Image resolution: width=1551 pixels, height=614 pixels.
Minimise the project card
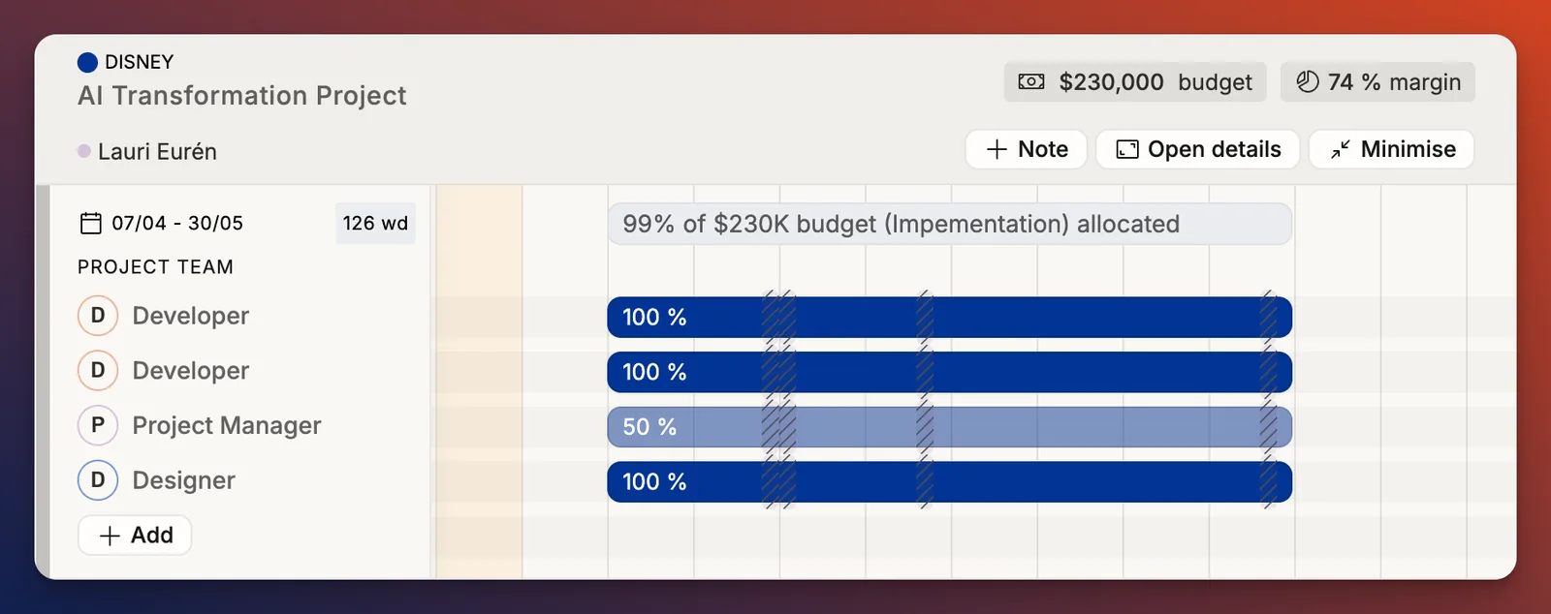tap(1392, 149)
